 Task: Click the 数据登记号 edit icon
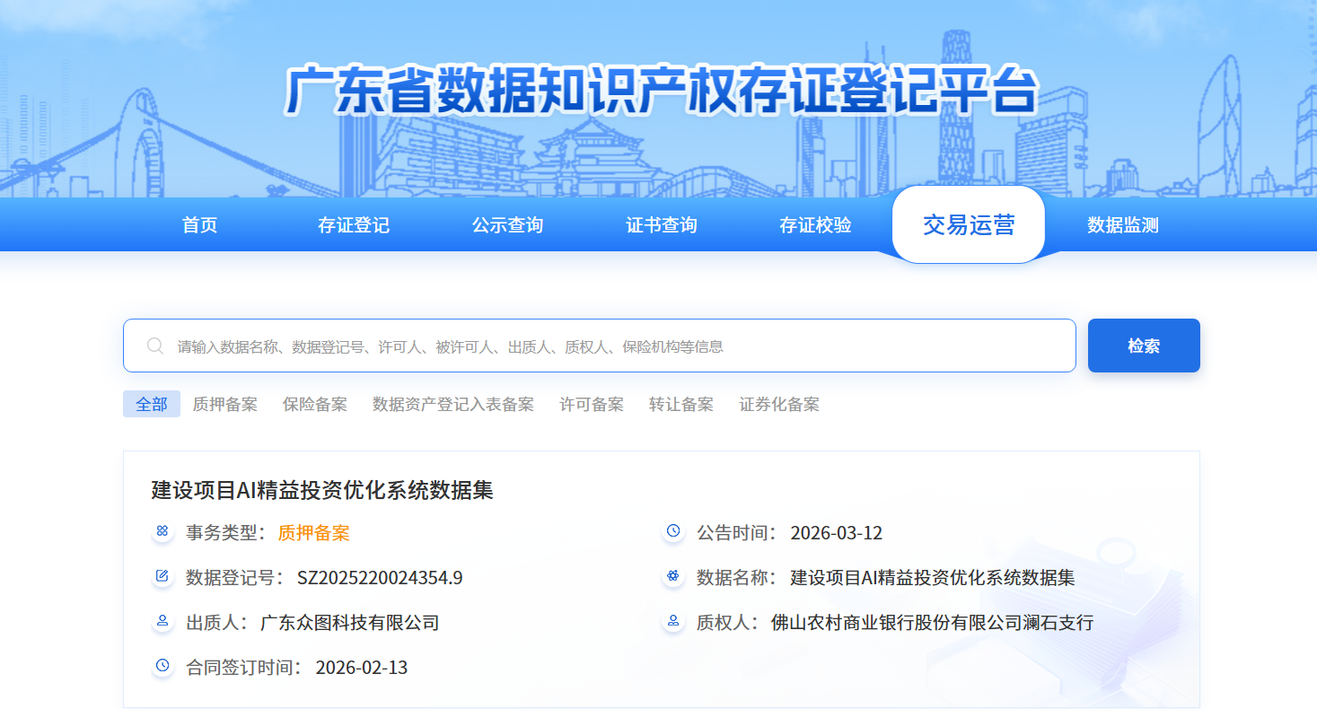162,576
